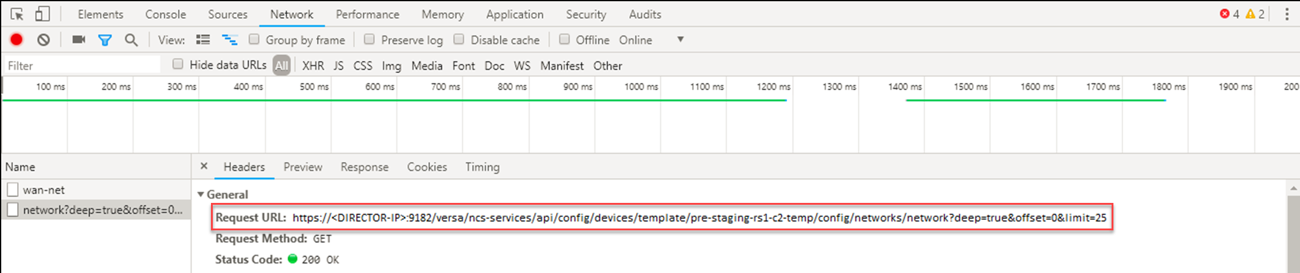Open the Response tab of the request
The height and width of the screenshot is (273, 1300).
click(x=364, y=167)
